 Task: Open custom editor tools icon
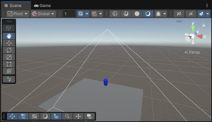pyautogui.click(x=9, y=79)
